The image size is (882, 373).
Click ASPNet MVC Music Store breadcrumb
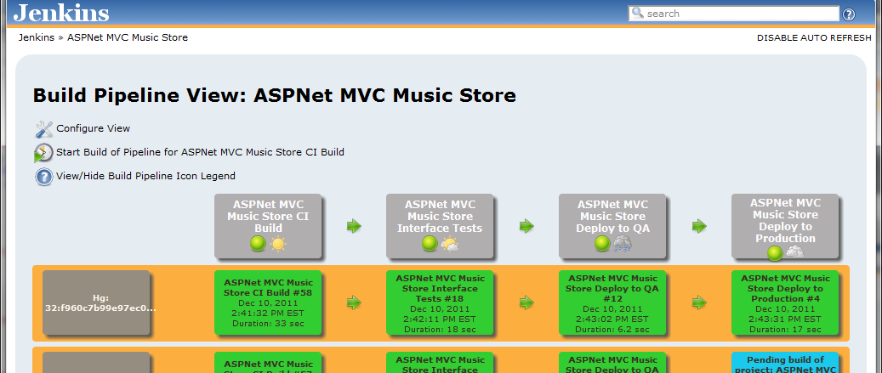[x=128, y=37]
